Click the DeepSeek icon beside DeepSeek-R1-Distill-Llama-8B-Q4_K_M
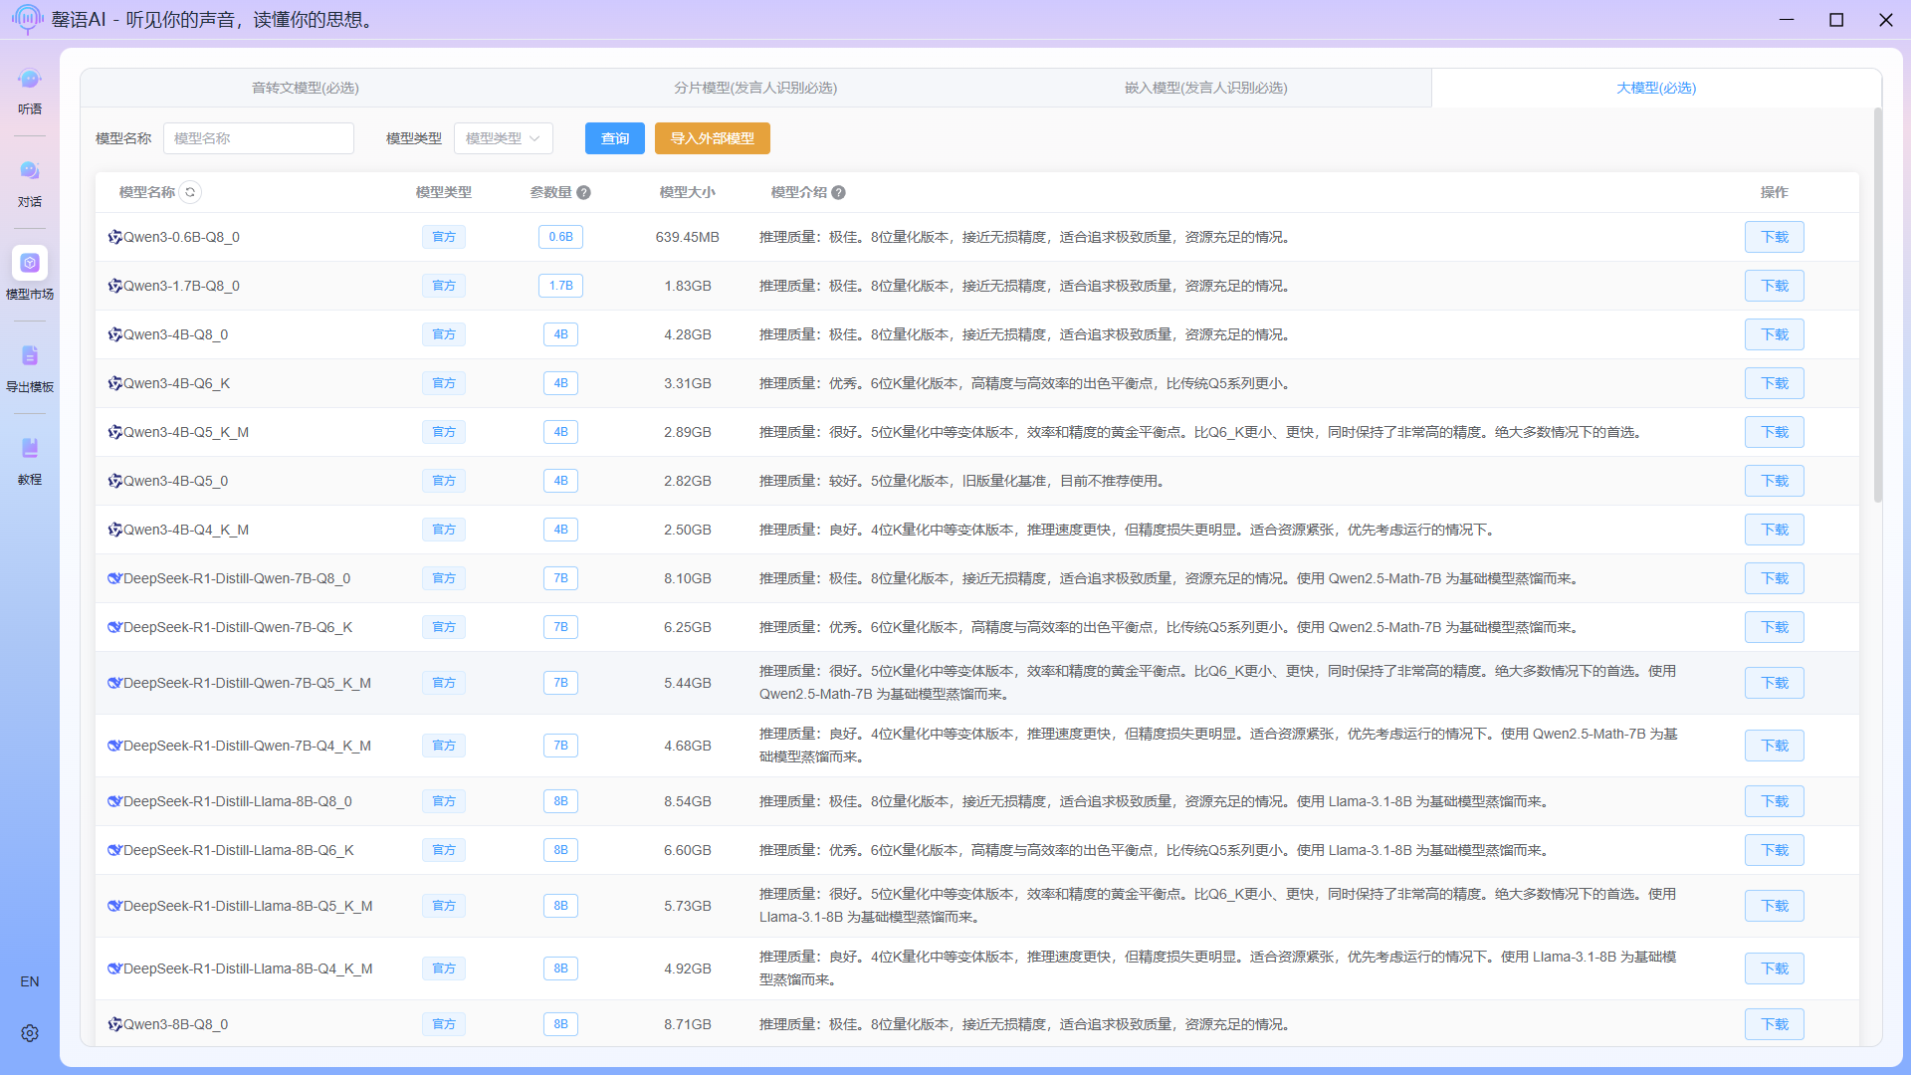The height and width of the screenshot is (1075, 1911). pos(114,968)
